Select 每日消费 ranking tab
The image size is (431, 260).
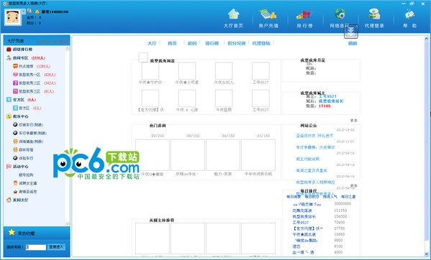coord(294,197)
